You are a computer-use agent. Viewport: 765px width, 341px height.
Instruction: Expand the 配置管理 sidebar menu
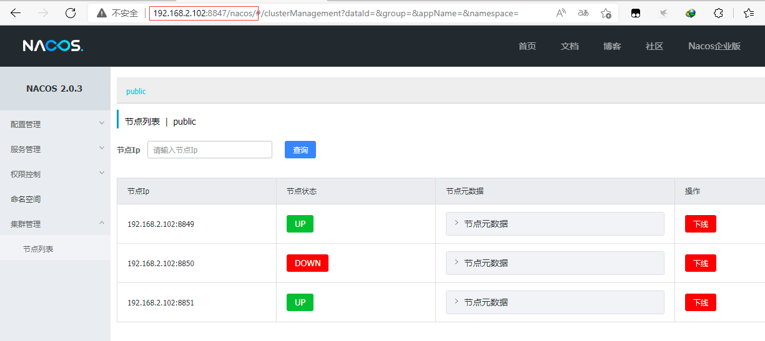pos(55,124)
